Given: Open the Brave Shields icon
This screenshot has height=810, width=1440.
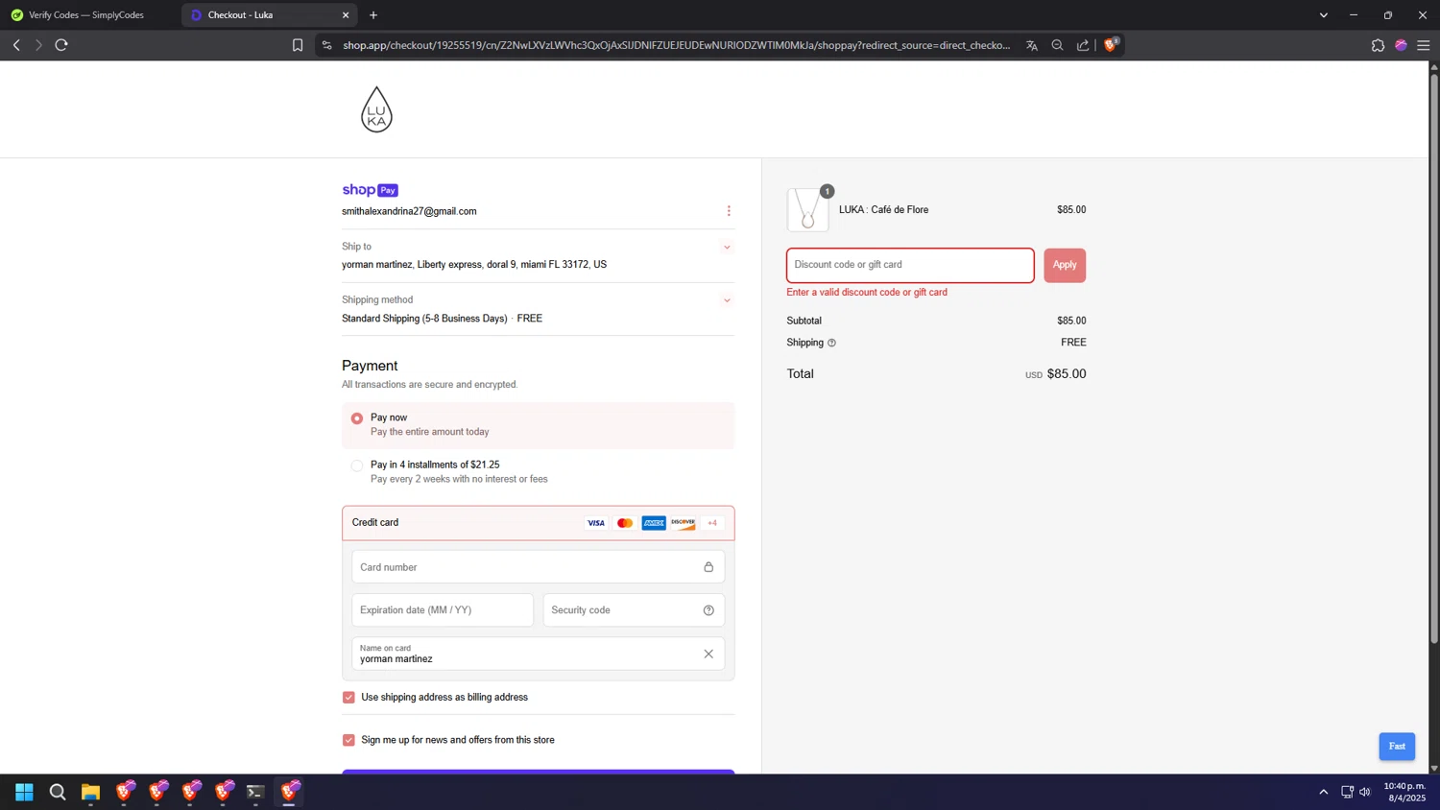Looking at the screenshot, I should (1112, 44).
